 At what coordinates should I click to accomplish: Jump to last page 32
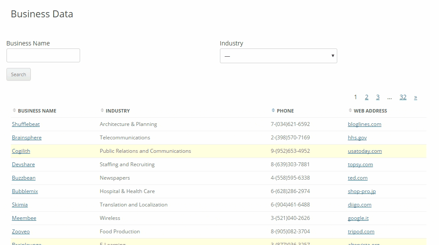point(403,97)
